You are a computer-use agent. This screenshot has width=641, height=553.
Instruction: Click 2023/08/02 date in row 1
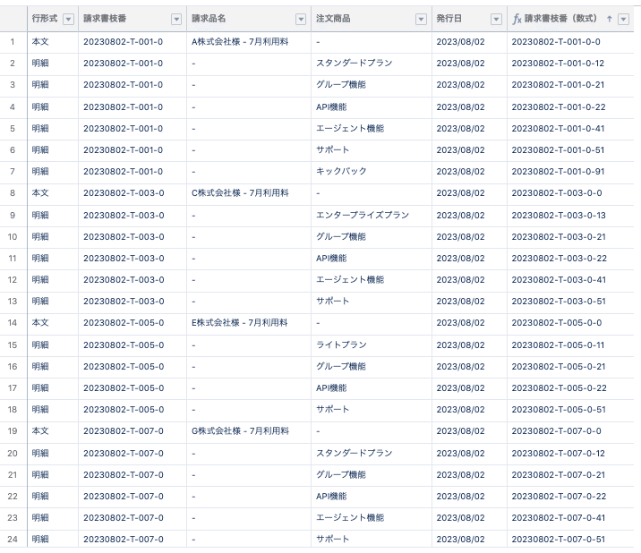[460, 42]
